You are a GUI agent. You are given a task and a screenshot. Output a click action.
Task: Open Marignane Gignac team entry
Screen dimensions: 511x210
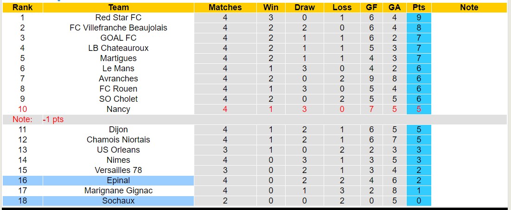pyautogui.click(x=118, y=191)
